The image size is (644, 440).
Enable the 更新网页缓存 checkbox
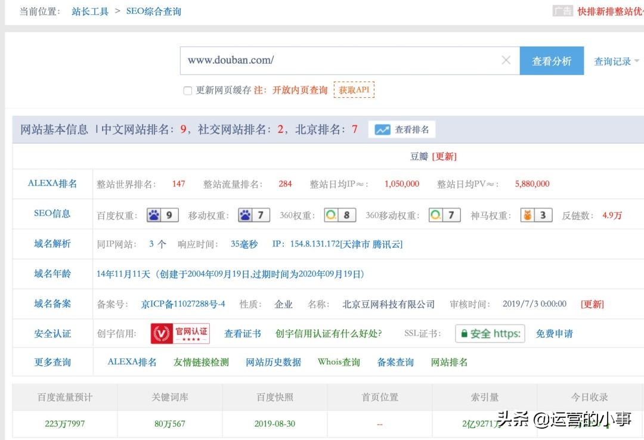pyautogui.click(x=188, y=91)
